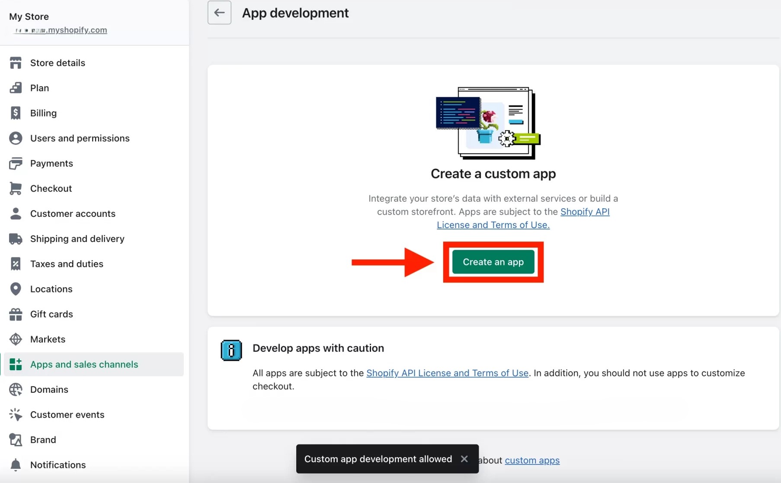Open the myshopify.com store link
Viewport: 781px width, 483px height.
(x=61, y=30)
